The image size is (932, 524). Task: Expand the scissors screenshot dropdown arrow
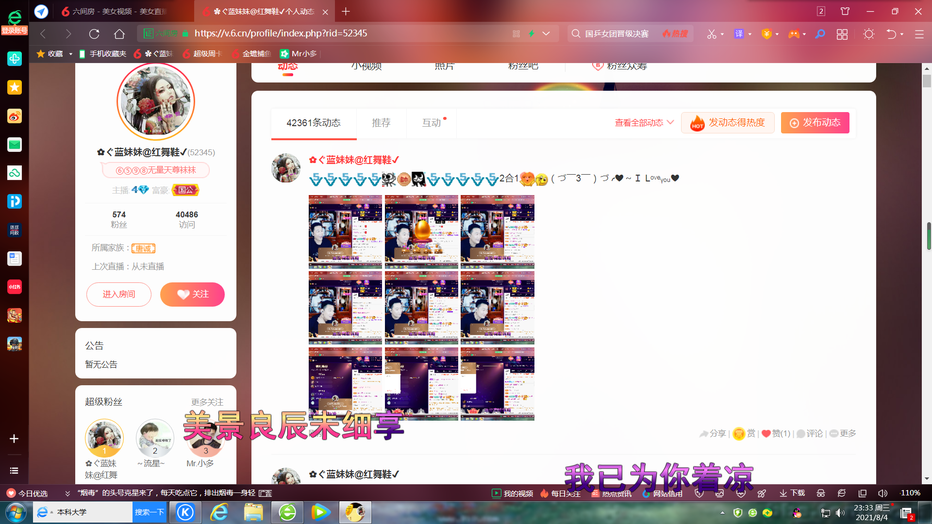pyautogui.click(x=722, y=34)
